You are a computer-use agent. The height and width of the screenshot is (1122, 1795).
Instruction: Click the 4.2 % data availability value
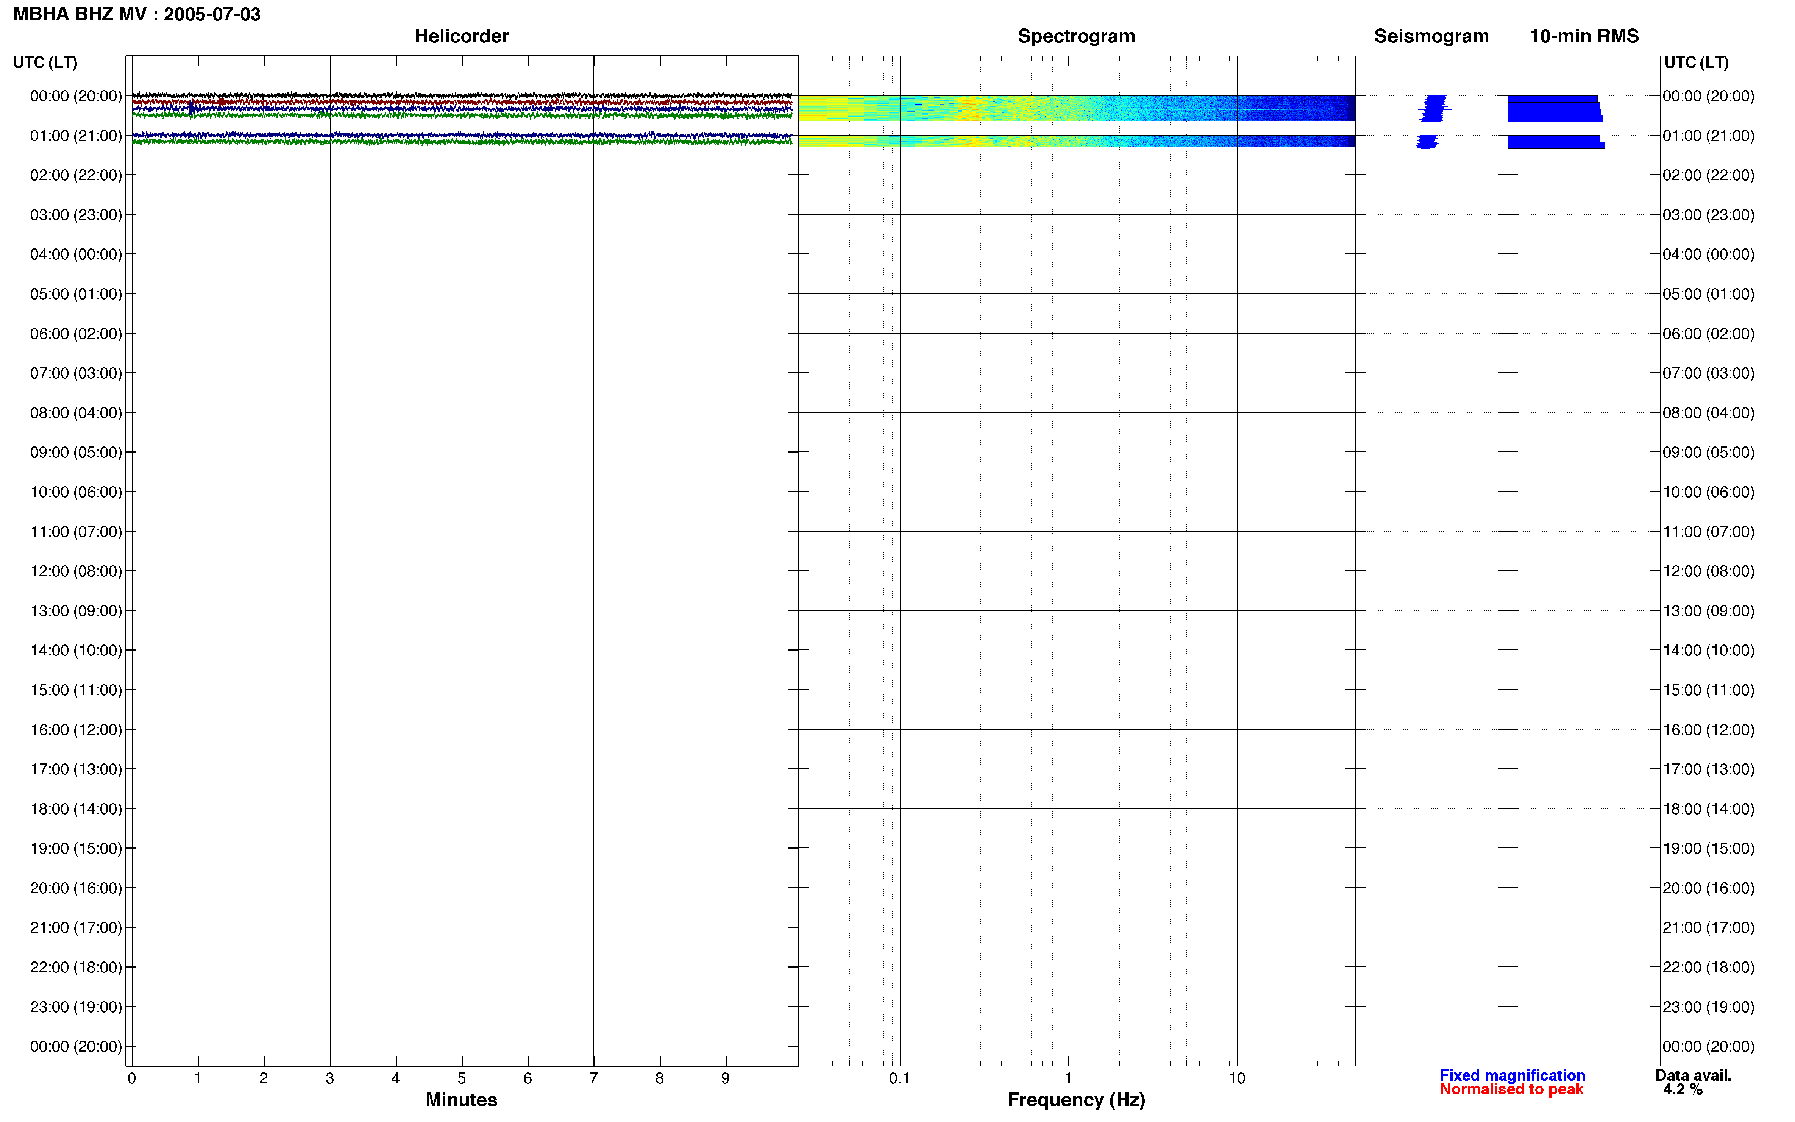pos(1682,1089)
